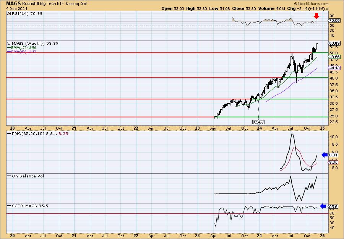
Task: Click the 32.5 price axis label
Action: tap(333, 97)
